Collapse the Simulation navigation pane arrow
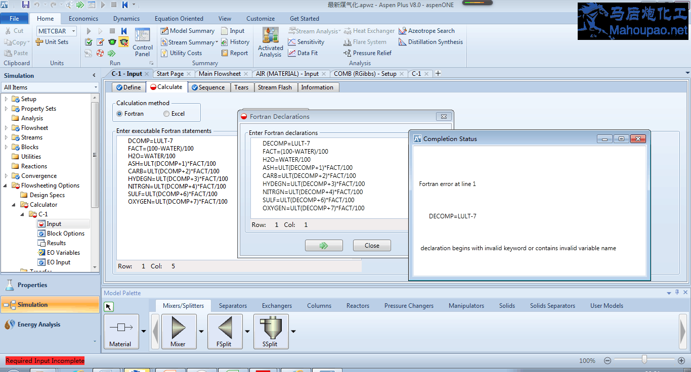The height and width of the screenshot is (372, 691). (x=94, y=75)
